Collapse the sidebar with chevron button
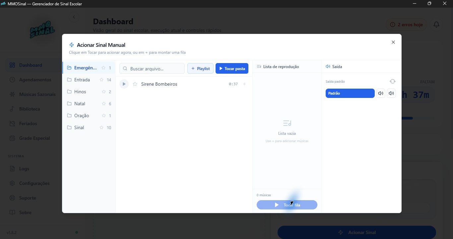 coord(74,17)
